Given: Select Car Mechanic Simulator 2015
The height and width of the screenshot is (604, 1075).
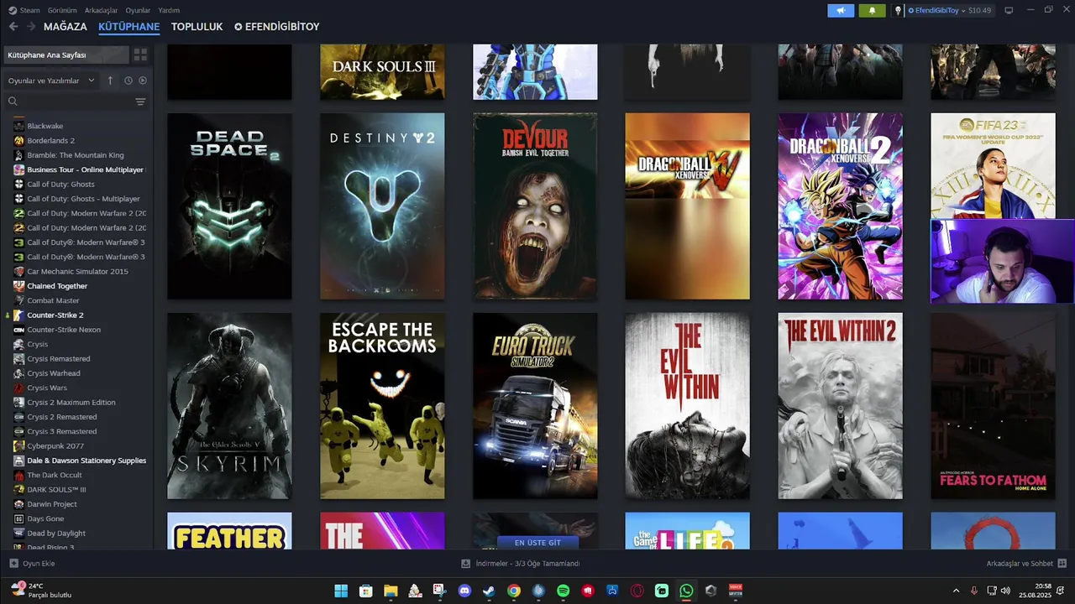Looking at the screenshot, I should pyautogui.click(x=77, y=271).
